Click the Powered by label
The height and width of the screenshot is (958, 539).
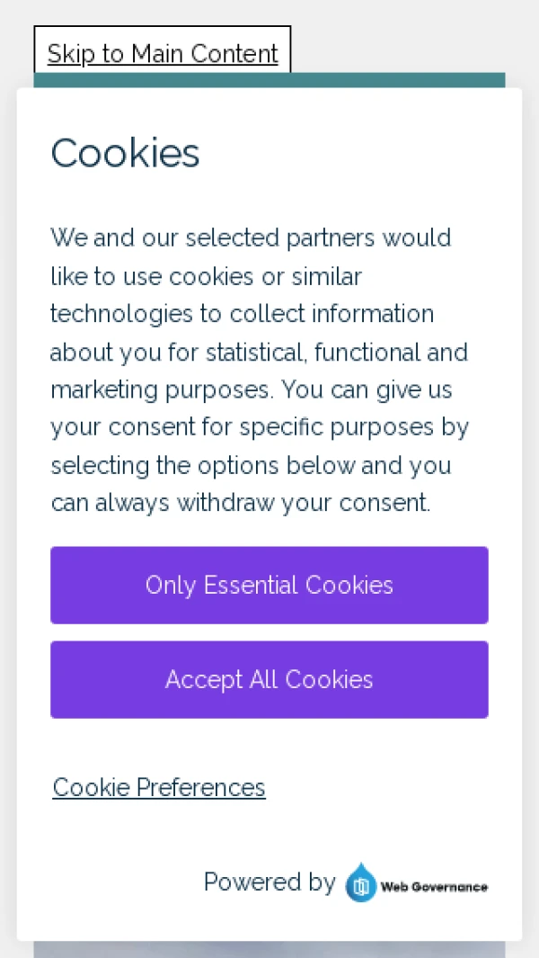269,882
